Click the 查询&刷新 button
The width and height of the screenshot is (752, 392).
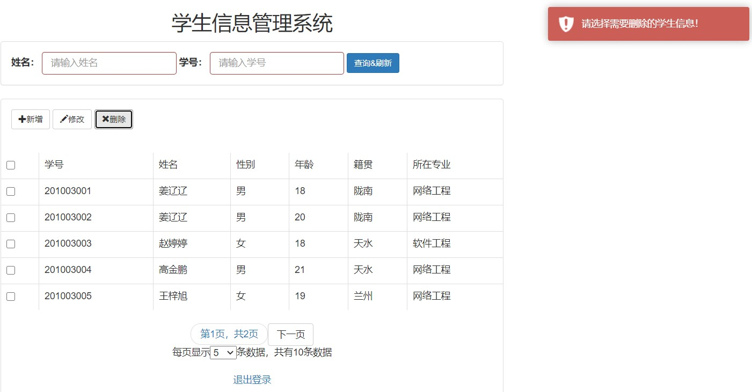tap(373, 63)
